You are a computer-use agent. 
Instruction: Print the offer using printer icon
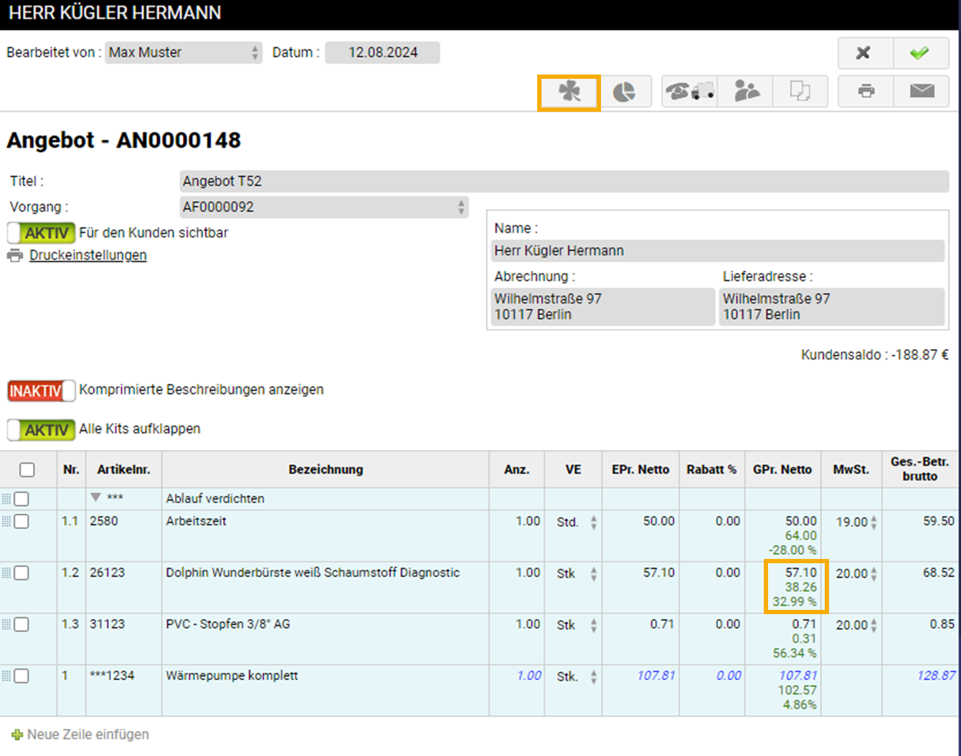click(x=866, y=92)
